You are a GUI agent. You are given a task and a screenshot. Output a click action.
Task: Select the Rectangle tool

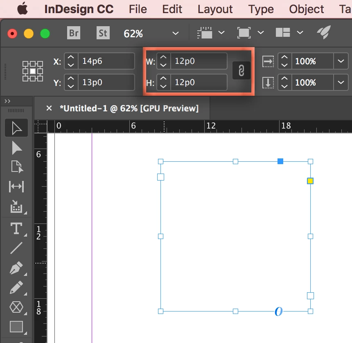(x=16, y=327)
